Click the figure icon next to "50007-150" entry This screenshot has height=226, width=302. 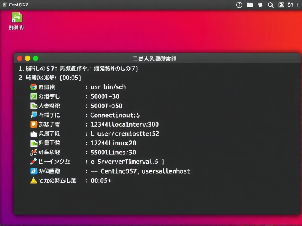(33, 105)
